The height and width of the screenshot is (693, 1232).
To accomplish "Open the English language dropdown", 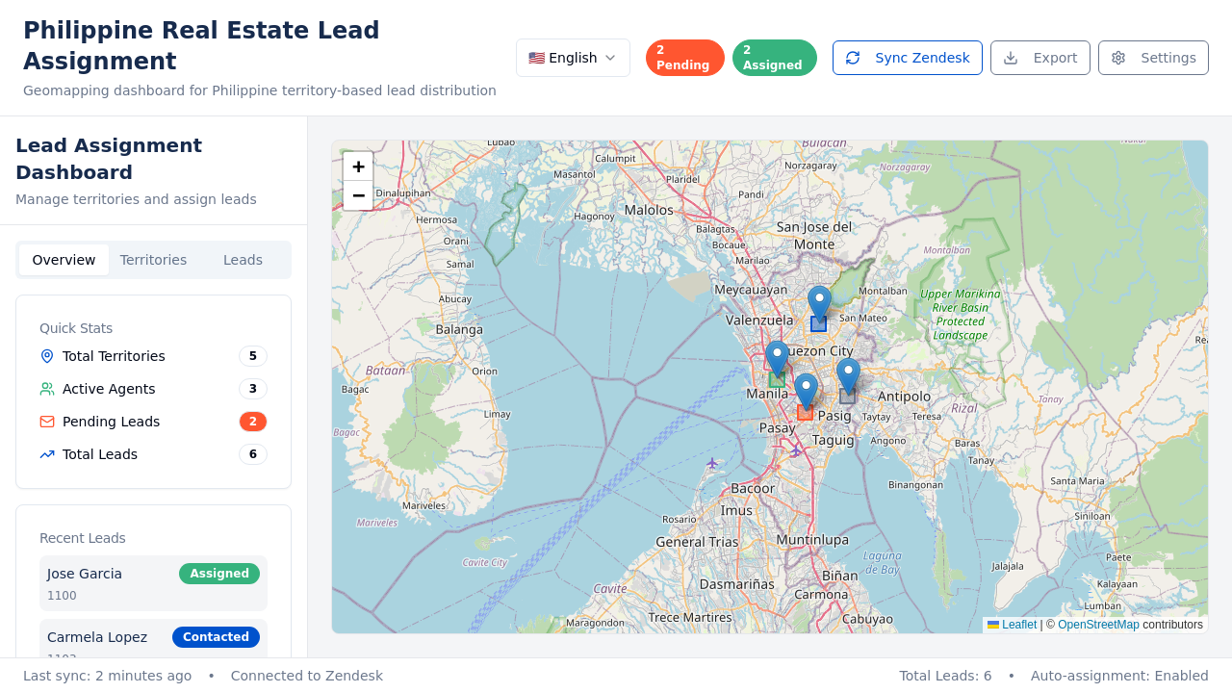I will point(573,58).
